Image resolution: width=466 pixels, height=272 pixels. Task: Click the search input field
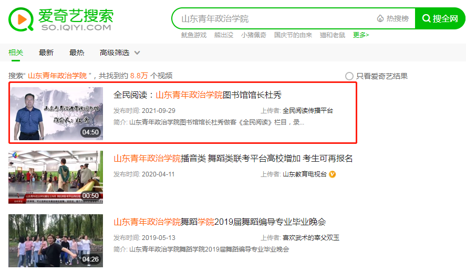pos(273,19)
